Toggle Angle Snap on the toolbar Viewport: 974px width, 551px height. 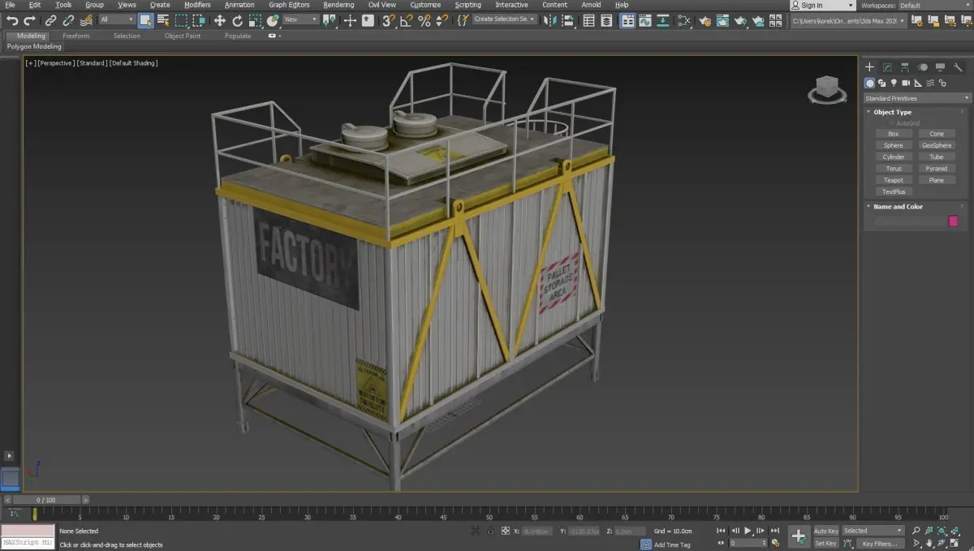coord(407,20)
